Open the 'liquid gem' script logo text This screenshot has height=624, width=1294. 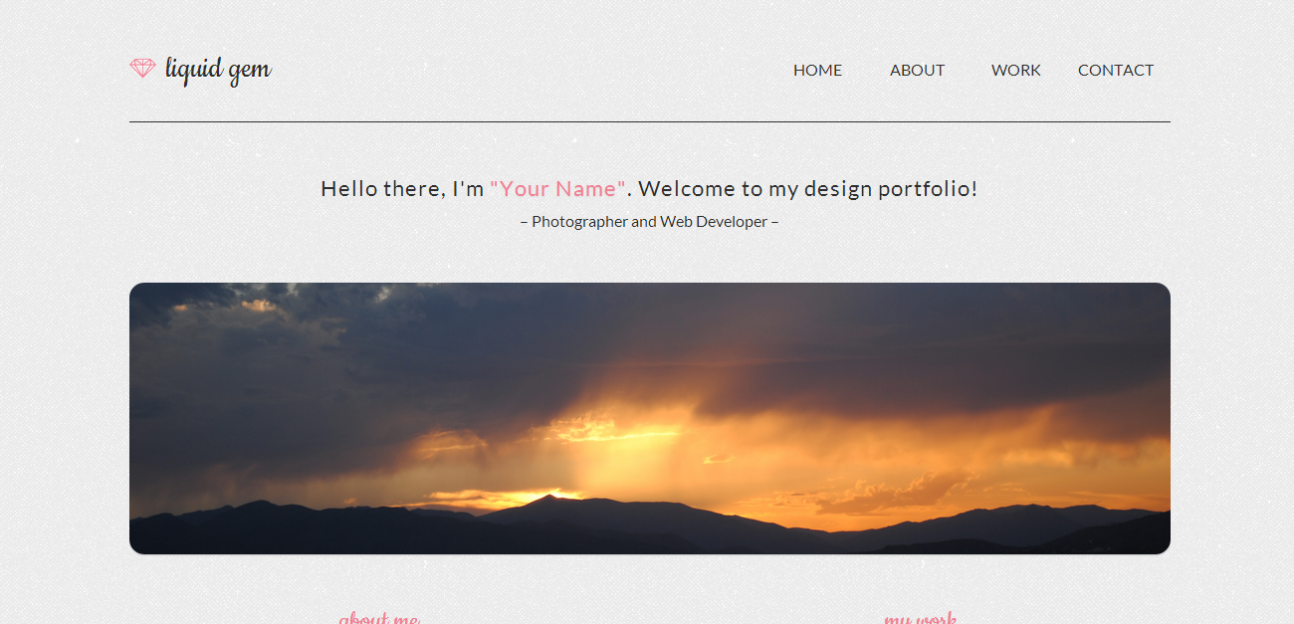(218, 70)
